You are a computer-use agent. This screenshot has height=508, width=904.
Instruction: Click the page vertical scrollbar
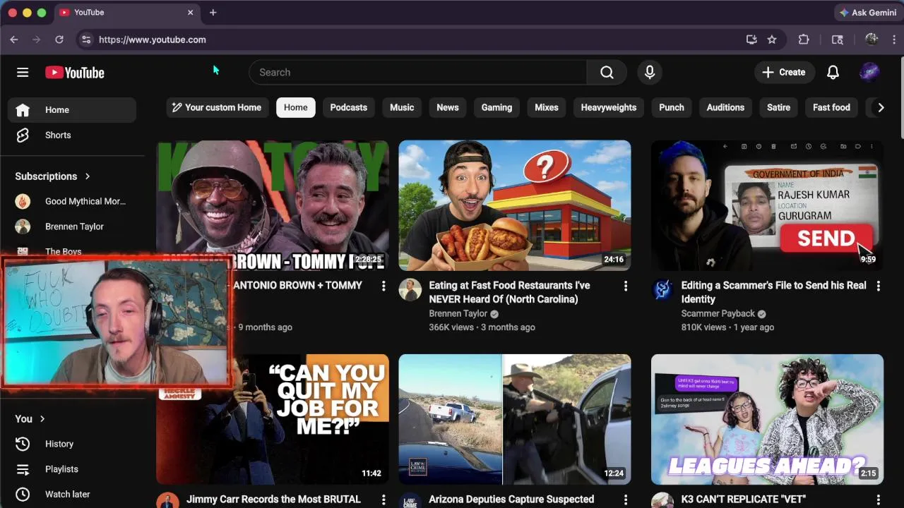(900, 99)
